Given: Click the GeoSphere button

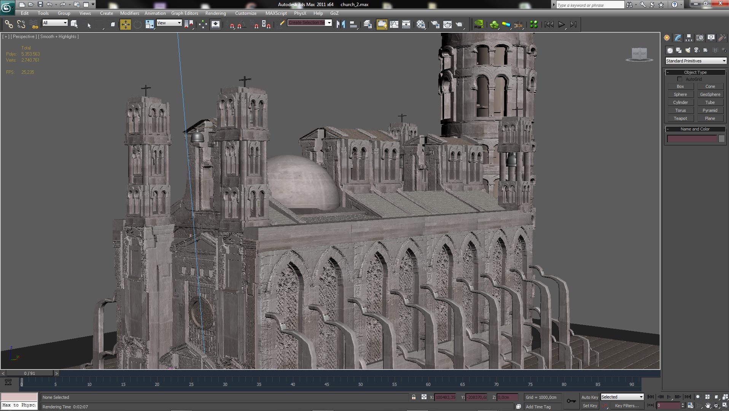Looking at the screenshot, I should [x=710, y=94].
